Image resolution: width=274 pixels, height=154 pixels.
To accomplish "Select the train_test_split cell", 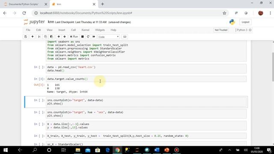I will tap(146, 136).
